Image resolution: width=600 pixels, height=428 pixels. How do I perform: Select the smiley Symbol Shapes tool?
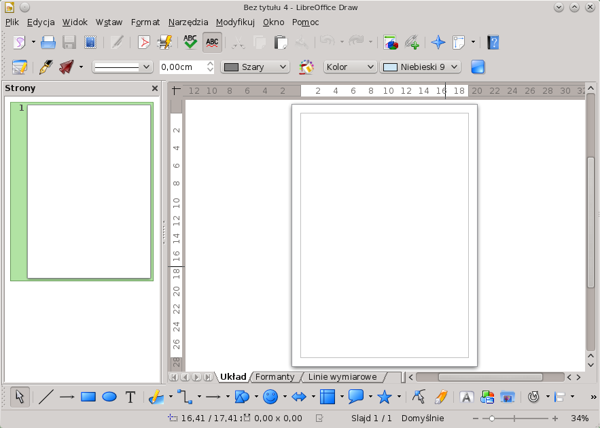click(270, 397)
